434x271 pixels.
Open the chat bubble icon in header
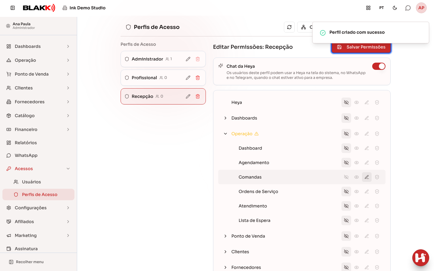tap(408, 8)
